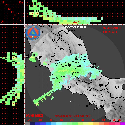
Task: Click the 17 altitude label
Action: click(x=3, y=2)
